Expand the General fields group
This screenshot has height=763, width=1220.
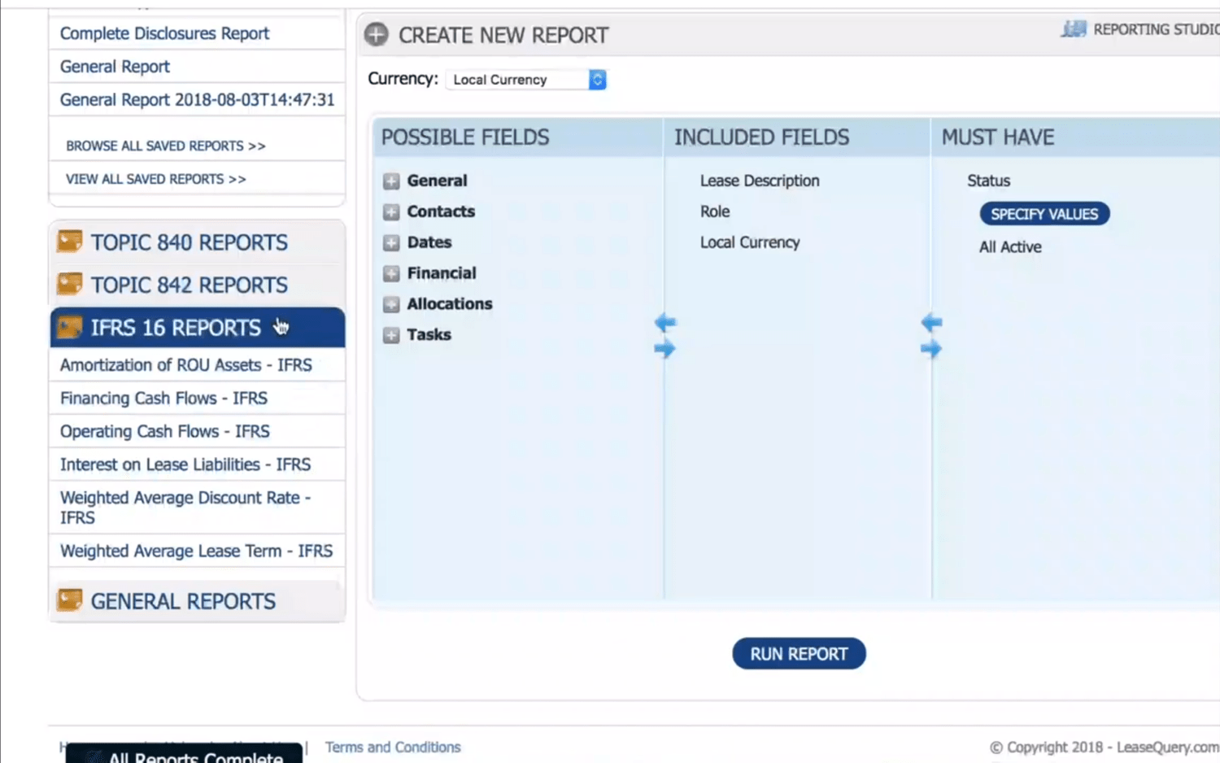[391, 181]
